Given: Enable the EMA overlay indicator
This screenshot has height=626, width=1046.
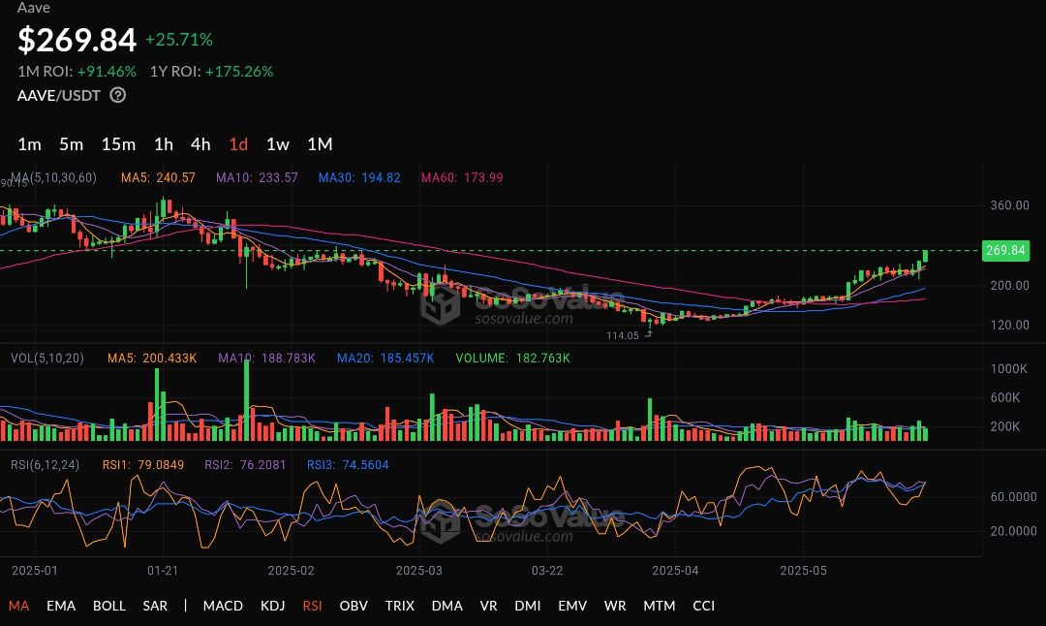Looking at the screenshot, I should [x=61, y=606].
